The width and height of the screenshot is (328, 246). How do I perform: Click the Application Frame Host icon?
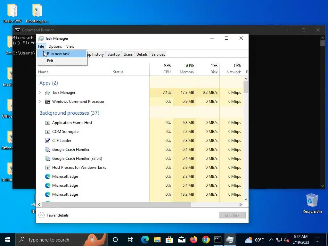coord(48,123)
